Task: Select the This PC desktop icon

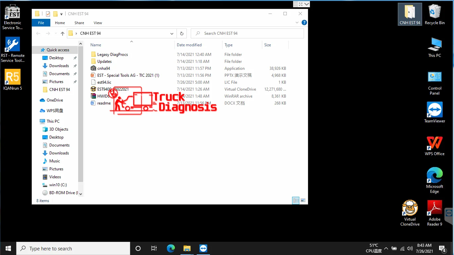Action: [434, 47]
